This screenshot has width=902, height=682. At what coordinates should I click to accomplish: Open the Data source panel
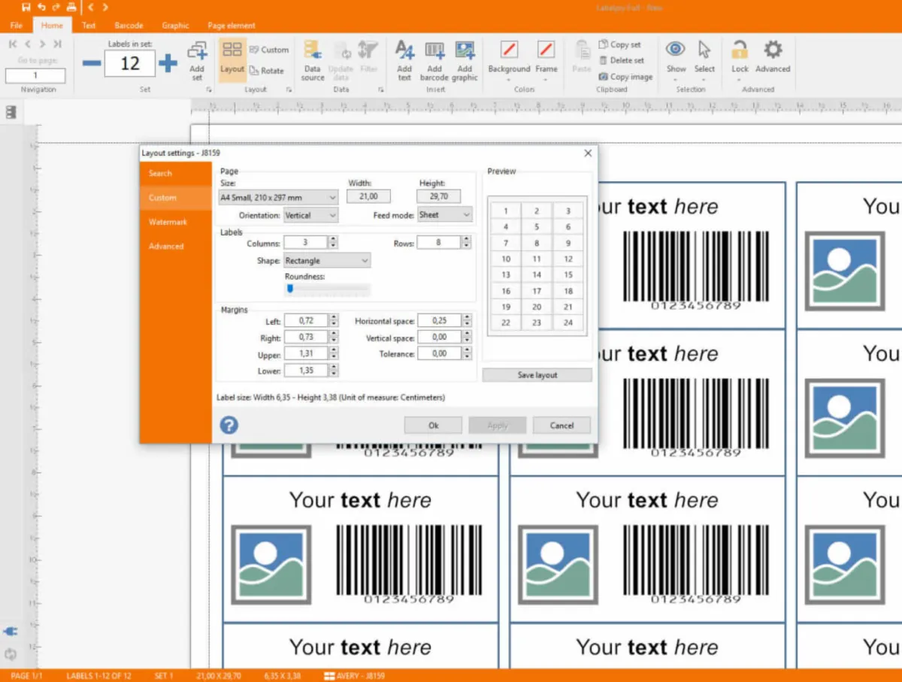click(x=313, y=59)
